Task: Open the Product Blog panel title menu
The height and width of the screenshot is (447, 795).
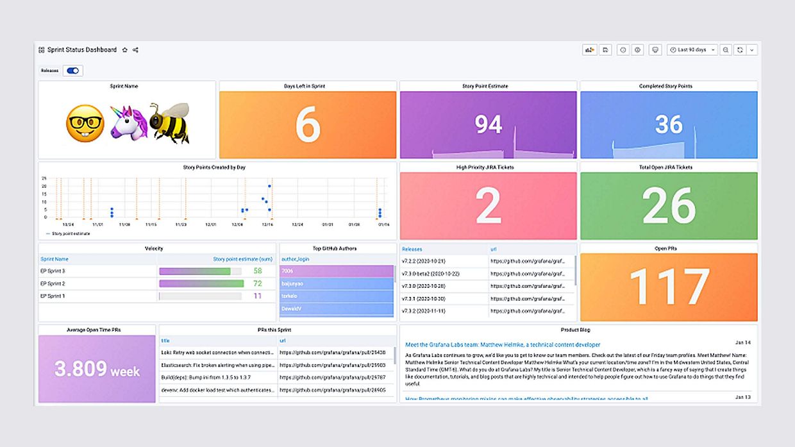Action: tap(576, 329)
